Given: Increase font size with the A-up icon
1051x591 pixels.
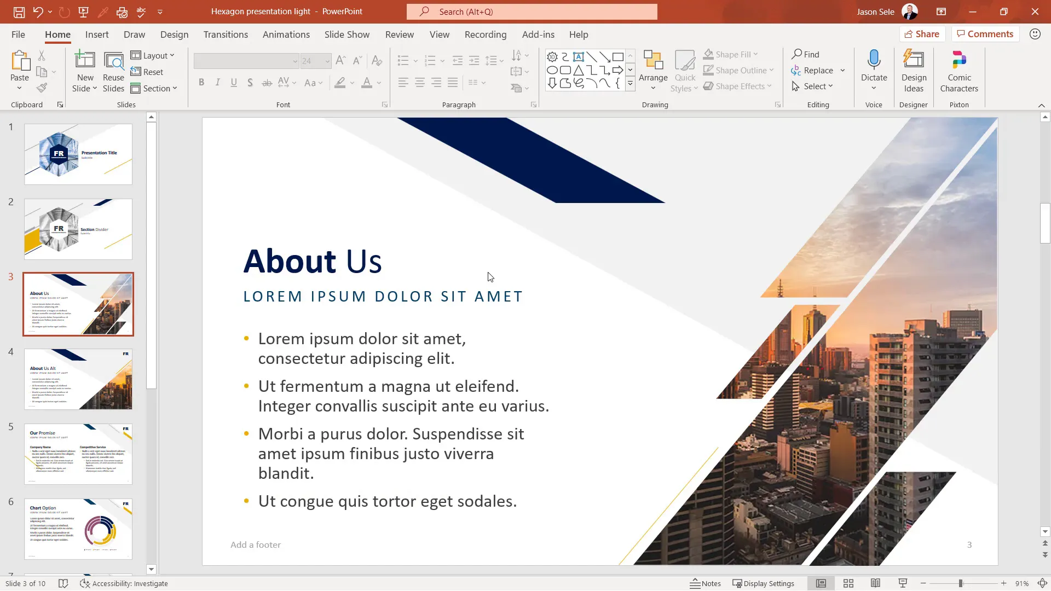Looking at the screenshot, I should [x=340, y=60].
